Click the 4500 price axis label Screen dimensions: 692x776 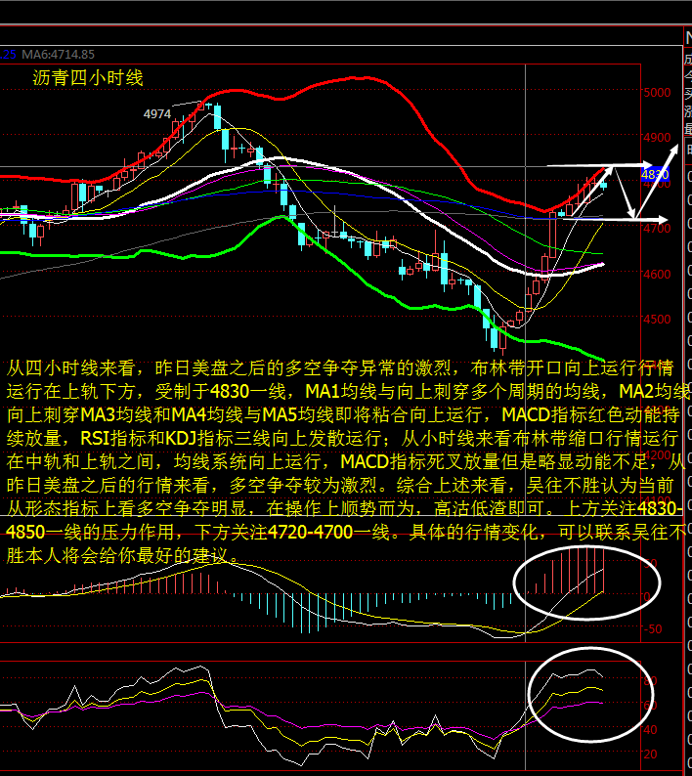point(657,319)
